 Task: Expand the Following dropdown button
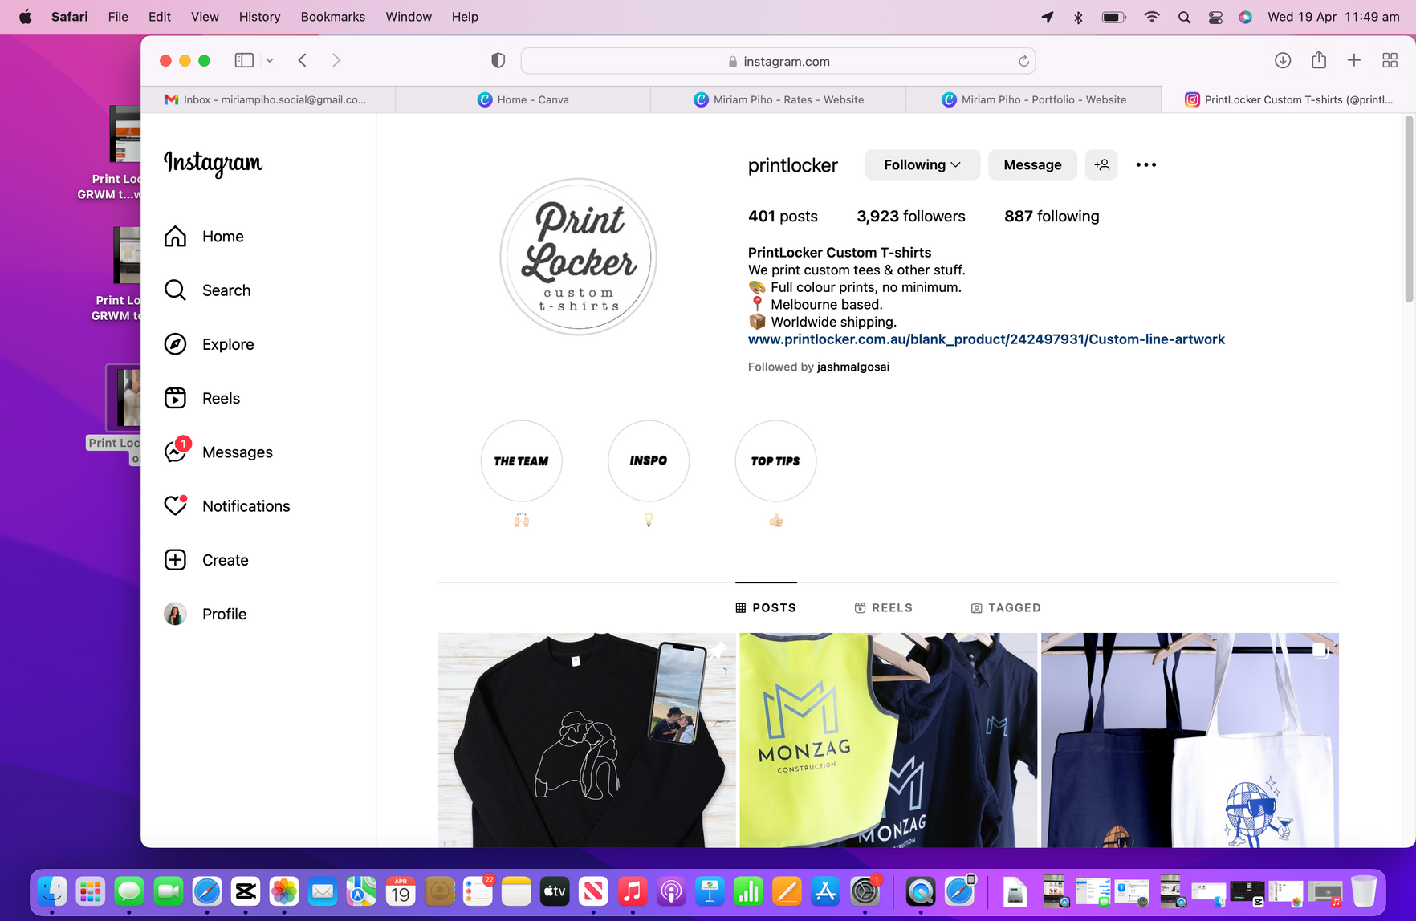tap(922, 164)
